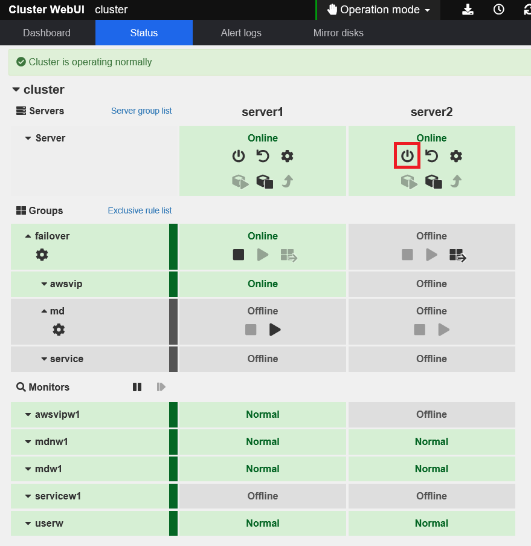Viewport: 531px width, 546px height.
Task: Open md resource gear settings
Action: (59, 330)
